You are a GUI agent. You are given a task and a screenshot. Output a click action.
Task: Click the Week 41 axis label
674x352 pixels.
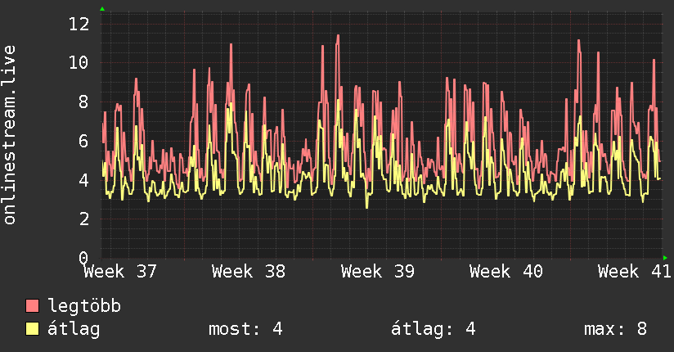[x=635, y=272]
